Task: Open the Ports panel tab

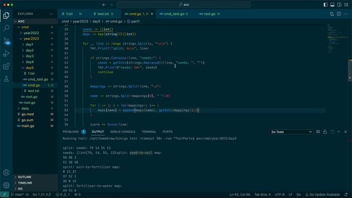Action: point(167,132)
